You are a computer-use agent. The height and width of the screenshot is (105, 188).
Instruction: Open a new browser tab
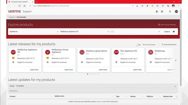coord(36,2)
